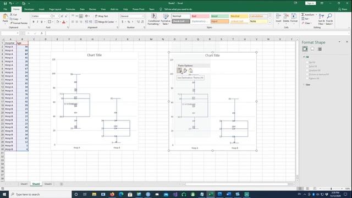Open the View ribbon tab
Viewport: 352px width, 198px height.
click(103, 9)
